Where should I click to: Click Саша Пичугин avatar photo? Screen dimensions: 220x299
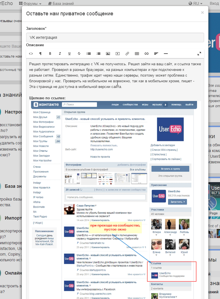point(69,209)
